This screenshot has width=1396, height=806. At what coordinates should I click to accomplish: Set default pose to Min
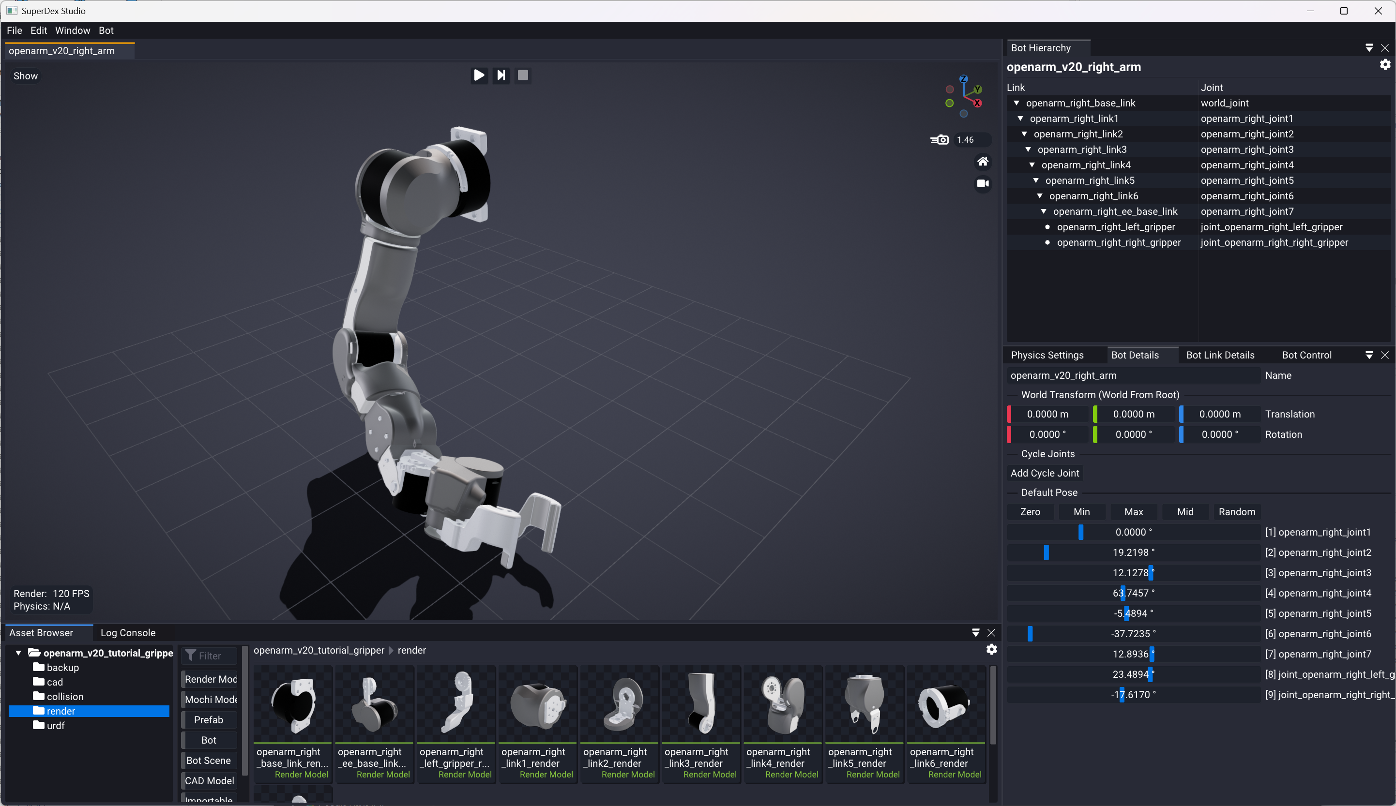pos(1081,512)
